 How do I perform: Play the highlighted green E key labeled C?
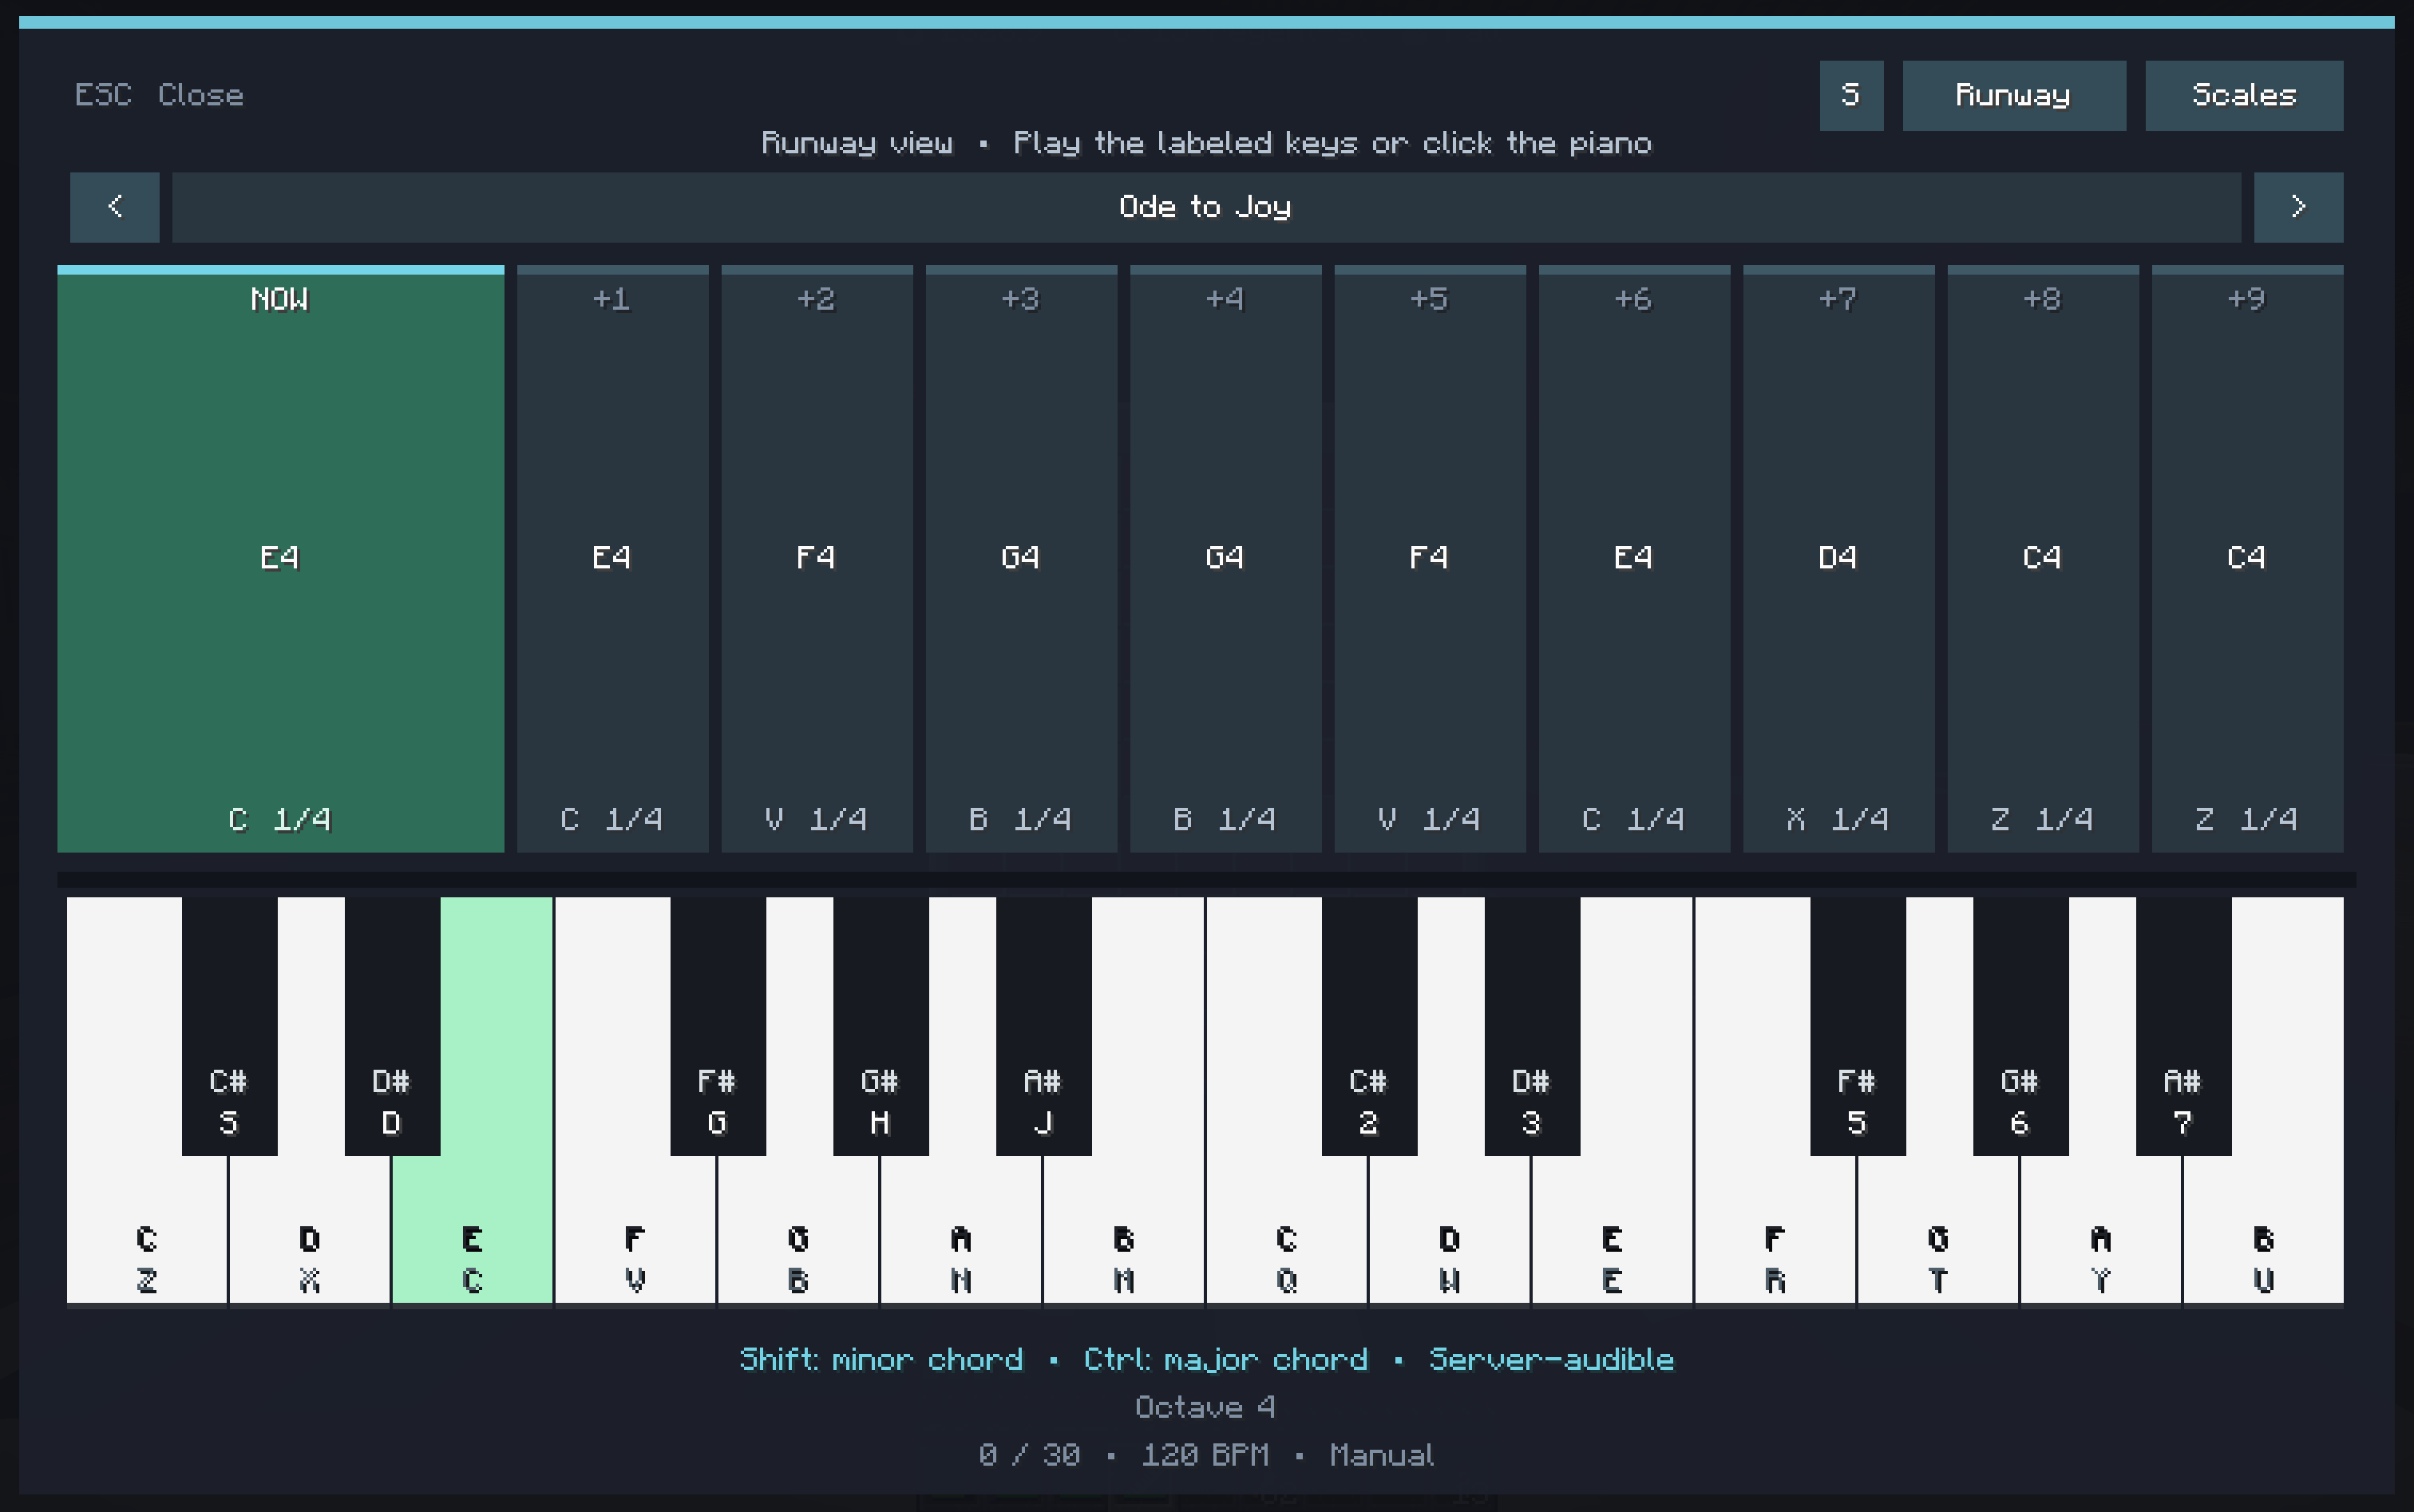tap(473, 1230)
